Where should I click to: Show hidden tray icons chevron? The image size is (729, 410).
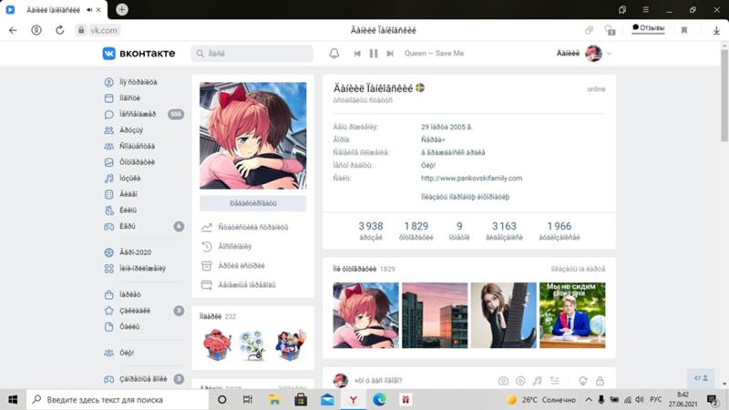pos(588,400)
